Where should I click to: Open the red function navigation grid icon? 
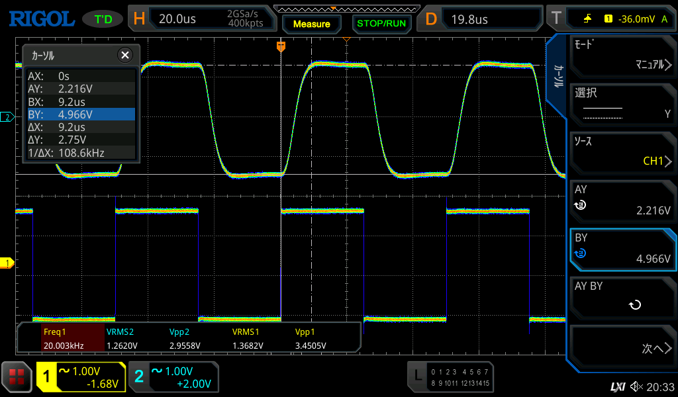(x=17, y=377)
